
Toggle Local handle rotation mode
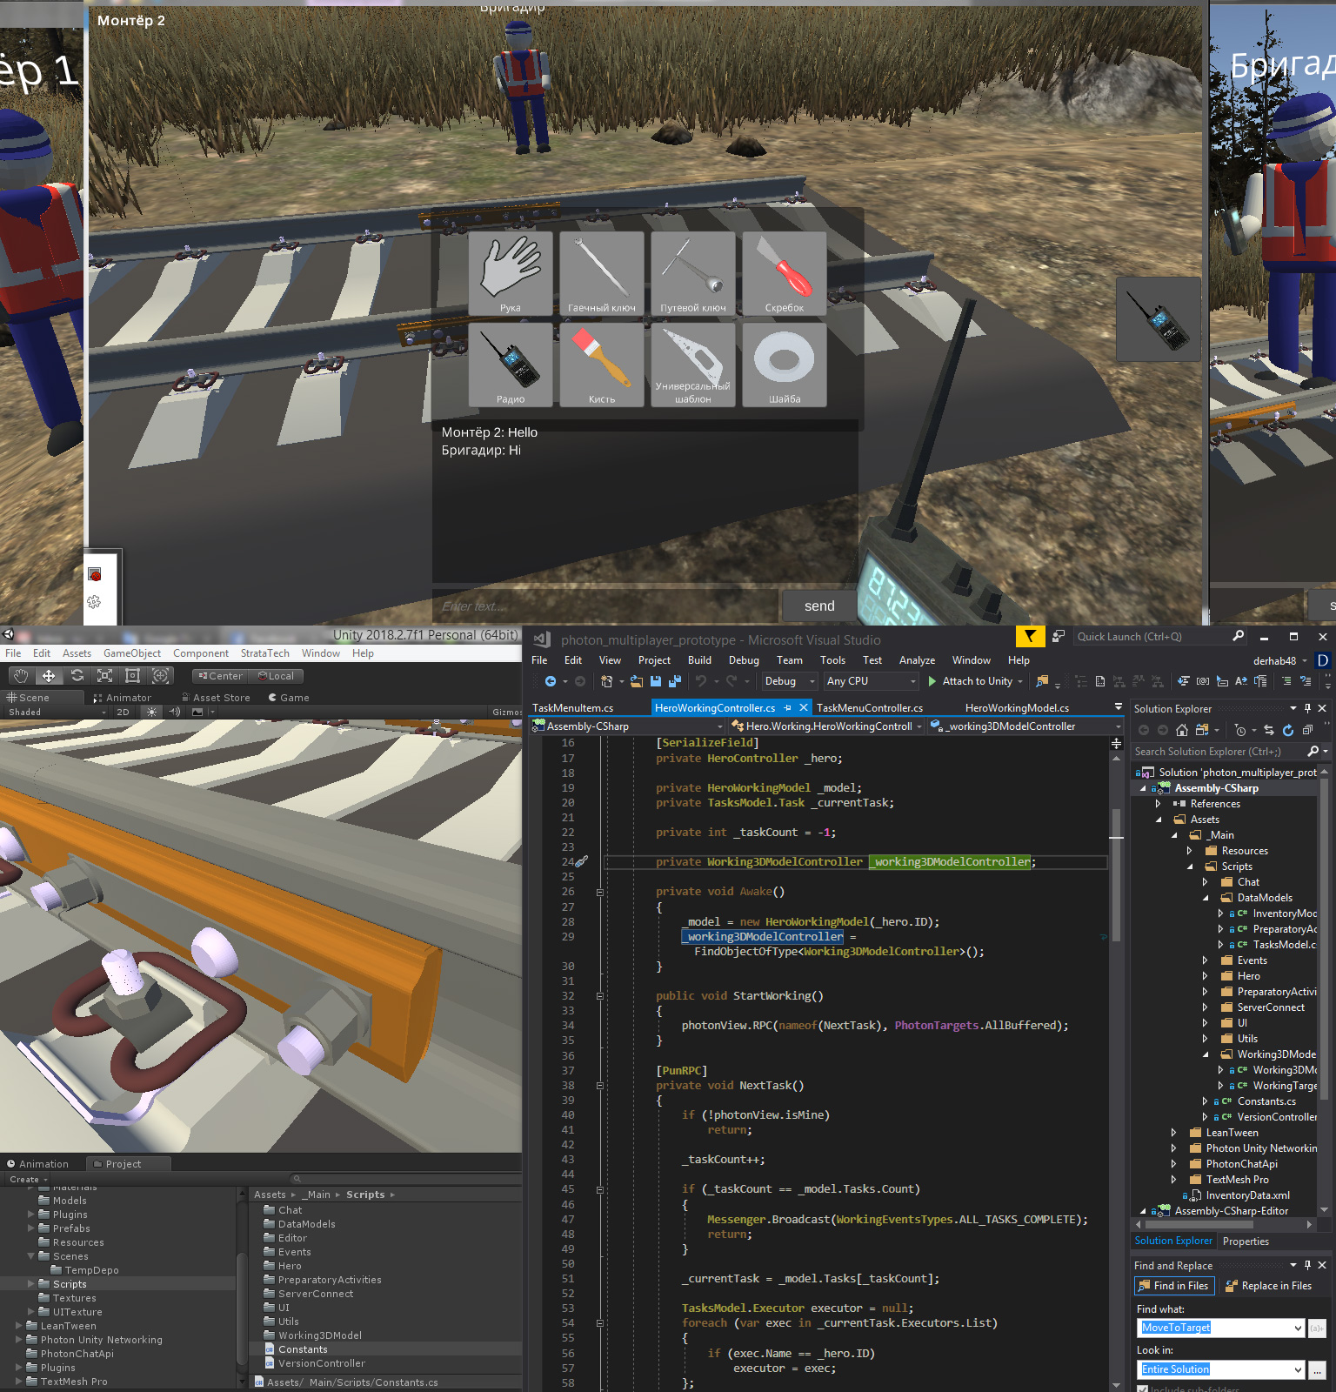click(x=277, y=676)
